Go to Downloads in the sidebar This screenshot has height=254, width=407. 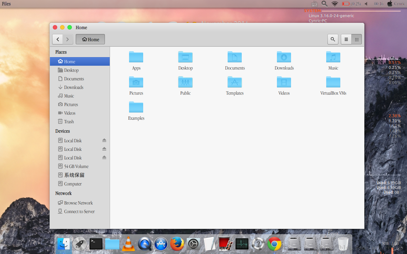click(x=80, y=87)
